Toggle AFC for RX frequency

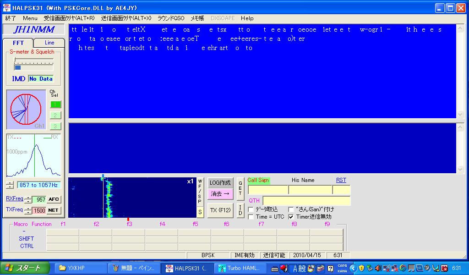point(54,199)
